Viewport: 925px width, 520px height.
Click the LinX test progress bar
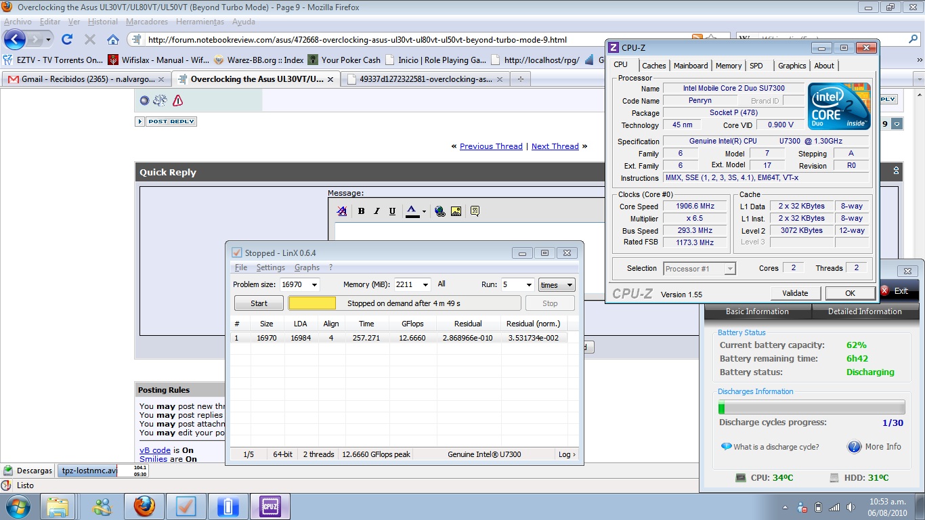(x=404, y=303)
